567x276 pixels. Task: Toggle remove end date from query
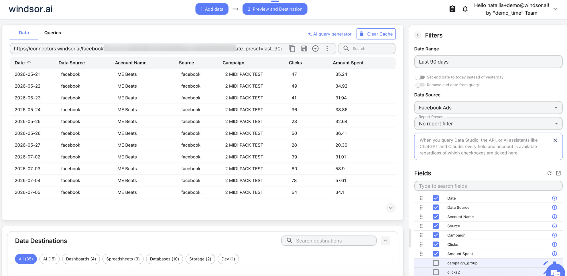pyautogui.click(x=420, y=85)
